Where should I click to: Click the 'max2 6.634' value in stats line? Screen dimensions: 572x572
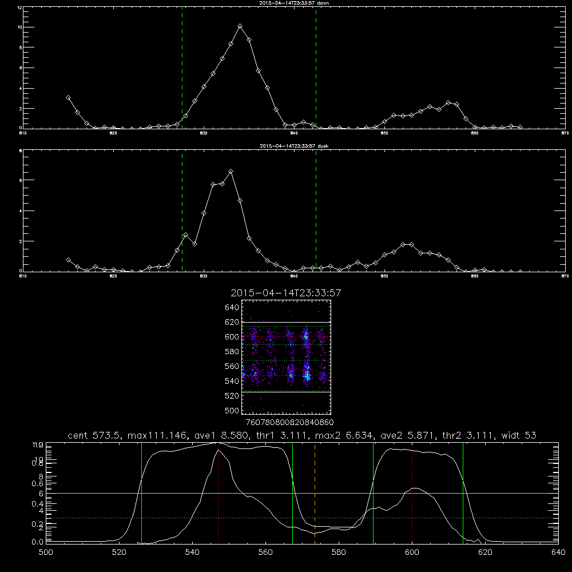click(x=345, y=435)
